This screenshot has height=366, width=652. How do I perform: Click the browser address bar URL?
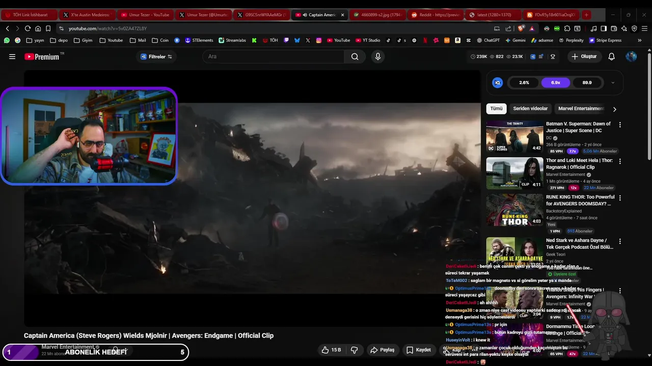point(107,28)
